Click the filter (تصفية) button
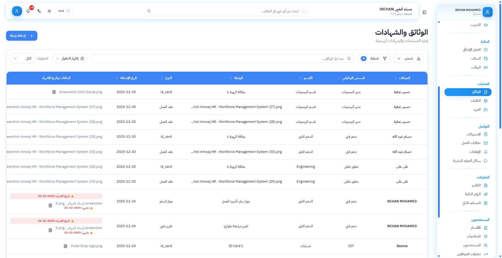 pos(374,59)
